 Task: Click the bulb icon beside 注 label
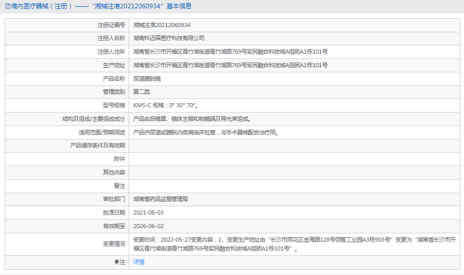coord(117,262)
